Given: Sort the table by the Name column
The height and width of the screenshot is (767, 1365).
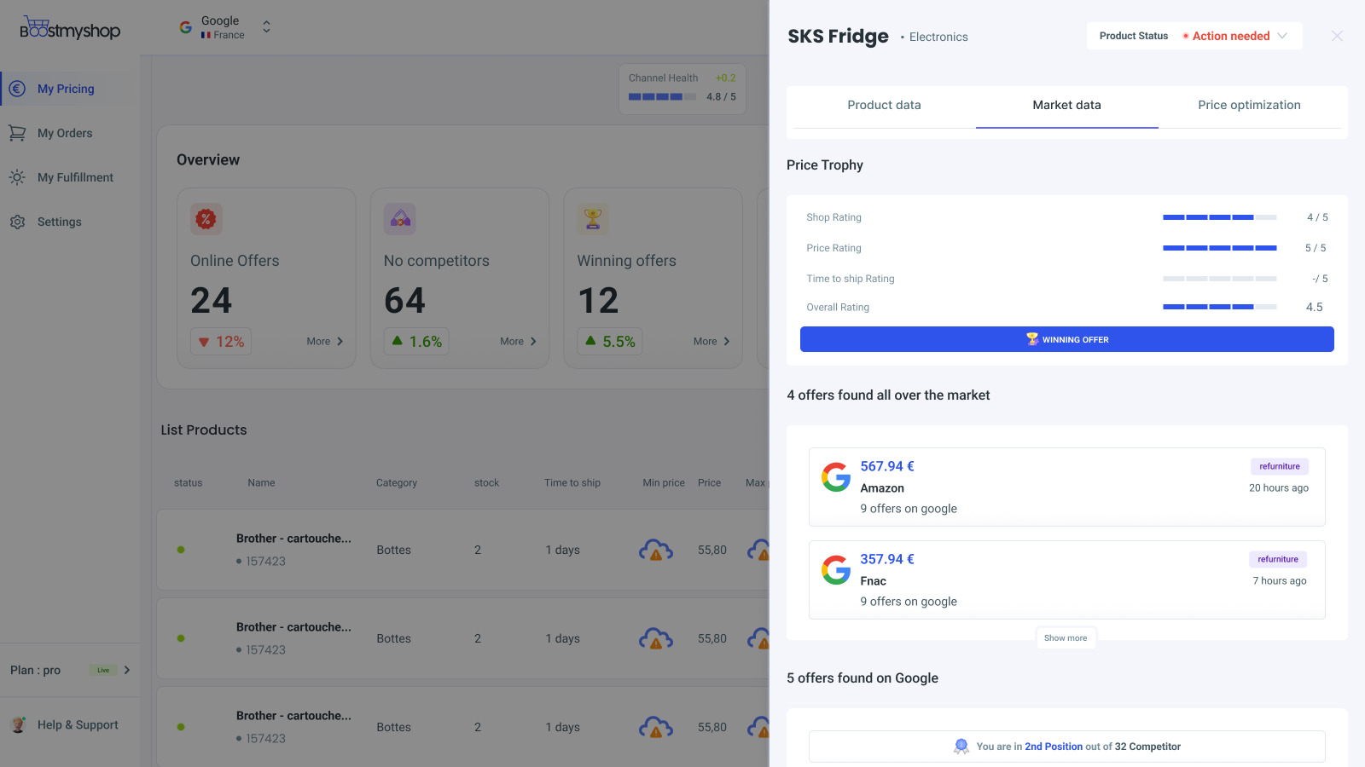Looking at the screenshot, I should point(261,483).
